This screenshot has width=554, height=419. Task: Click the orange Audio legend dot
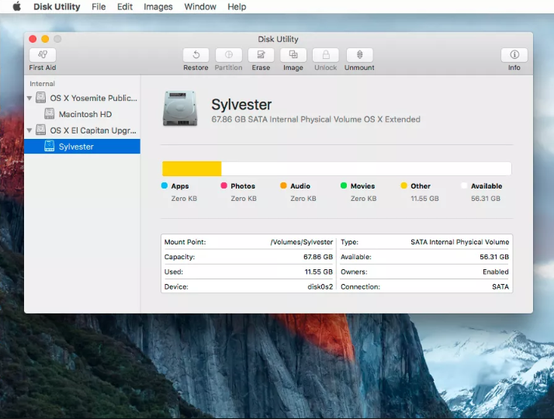283,185
